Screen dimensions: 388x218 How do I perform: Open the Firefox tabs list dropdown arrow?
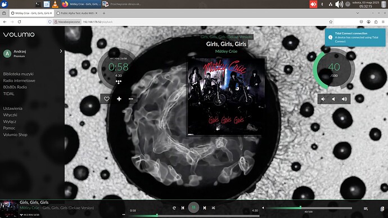[358, 13]
